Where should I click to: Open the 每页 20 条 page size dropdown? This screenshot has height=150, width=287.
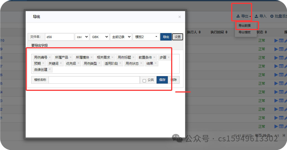[x=263, y=136]
